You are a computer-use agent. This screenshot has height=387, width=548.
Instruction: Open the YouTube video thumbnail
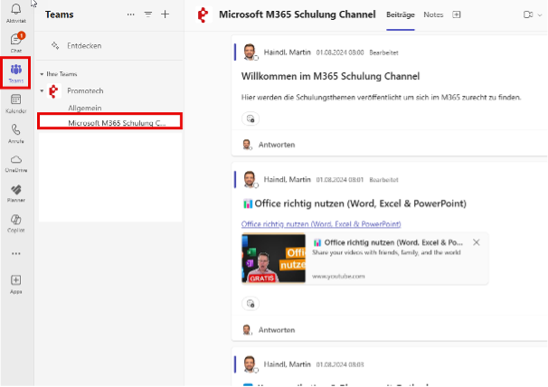coord(274,258)
